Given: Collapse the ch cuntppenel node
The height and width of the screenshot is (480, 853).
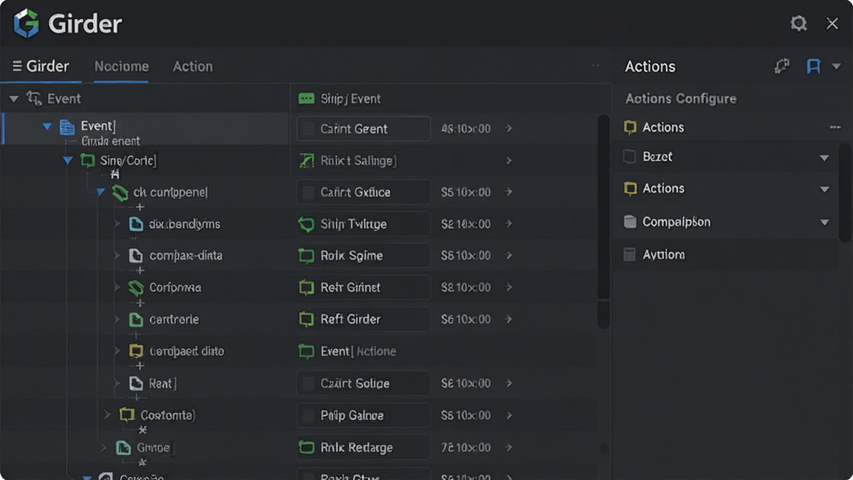Looking at the screenshot, I should 100,192.
